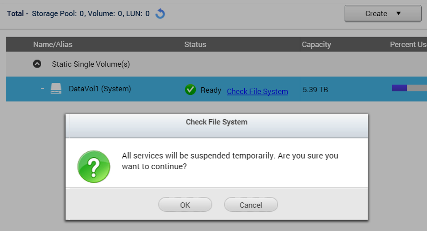Click the green question mark icon

click(94, 167)
